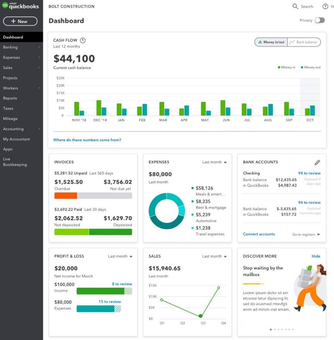The width and height of the screenshot is (334, 340).
Task: Click 'Where do these numbers come from?' link
Action: [x=87, y=140]
